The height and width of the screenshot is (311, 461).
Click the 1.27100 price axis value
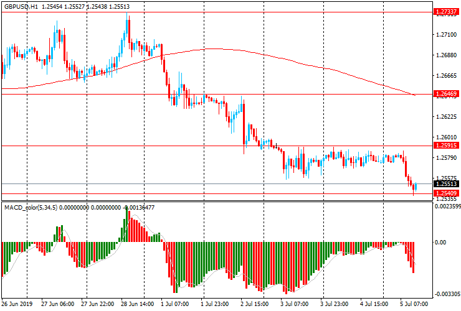click(x=446, y=35)
